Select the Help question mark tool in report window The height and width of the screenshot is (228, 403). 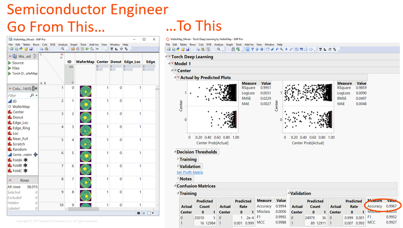tap(252, 49)
